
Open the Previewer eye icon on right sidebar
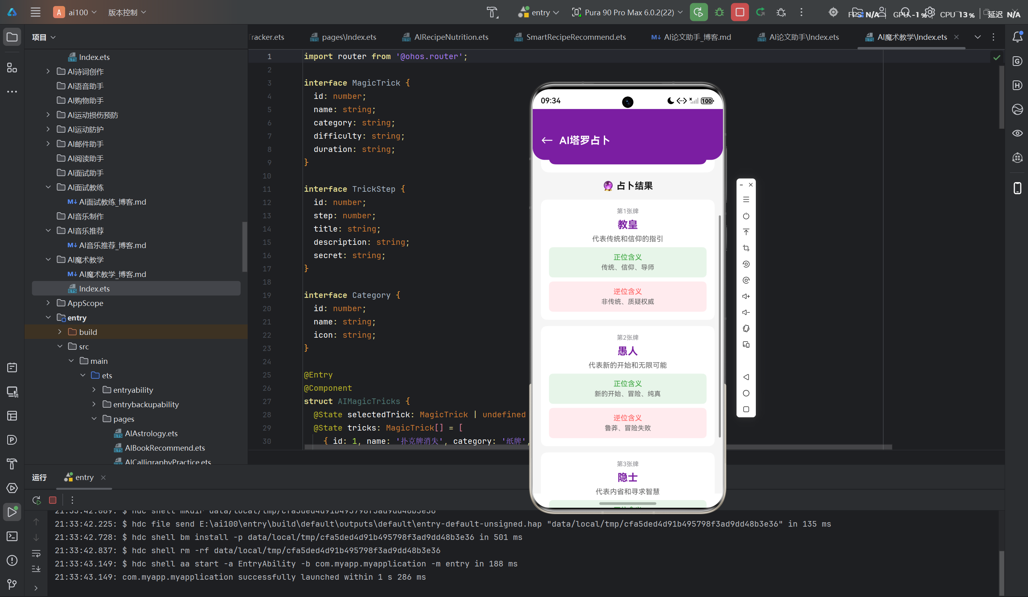pyautogui.click(x=1018, y=133)
